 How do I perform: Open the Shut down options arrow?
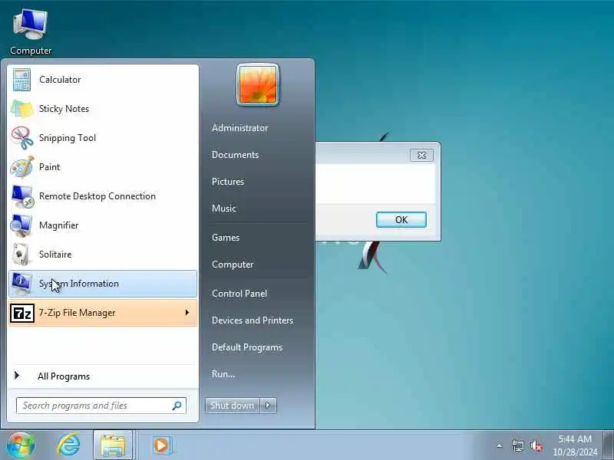pyautogui.click(x=268, y=406)
